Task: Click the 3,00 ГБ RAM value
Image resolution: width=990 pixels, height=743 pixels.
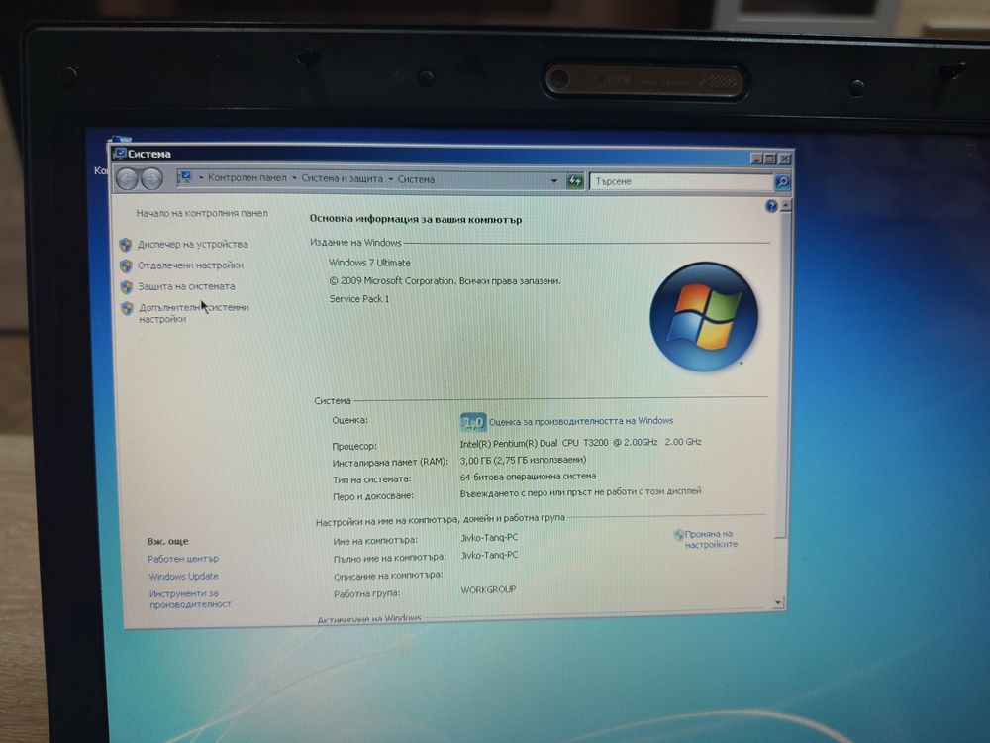Action: coord(523,460)
